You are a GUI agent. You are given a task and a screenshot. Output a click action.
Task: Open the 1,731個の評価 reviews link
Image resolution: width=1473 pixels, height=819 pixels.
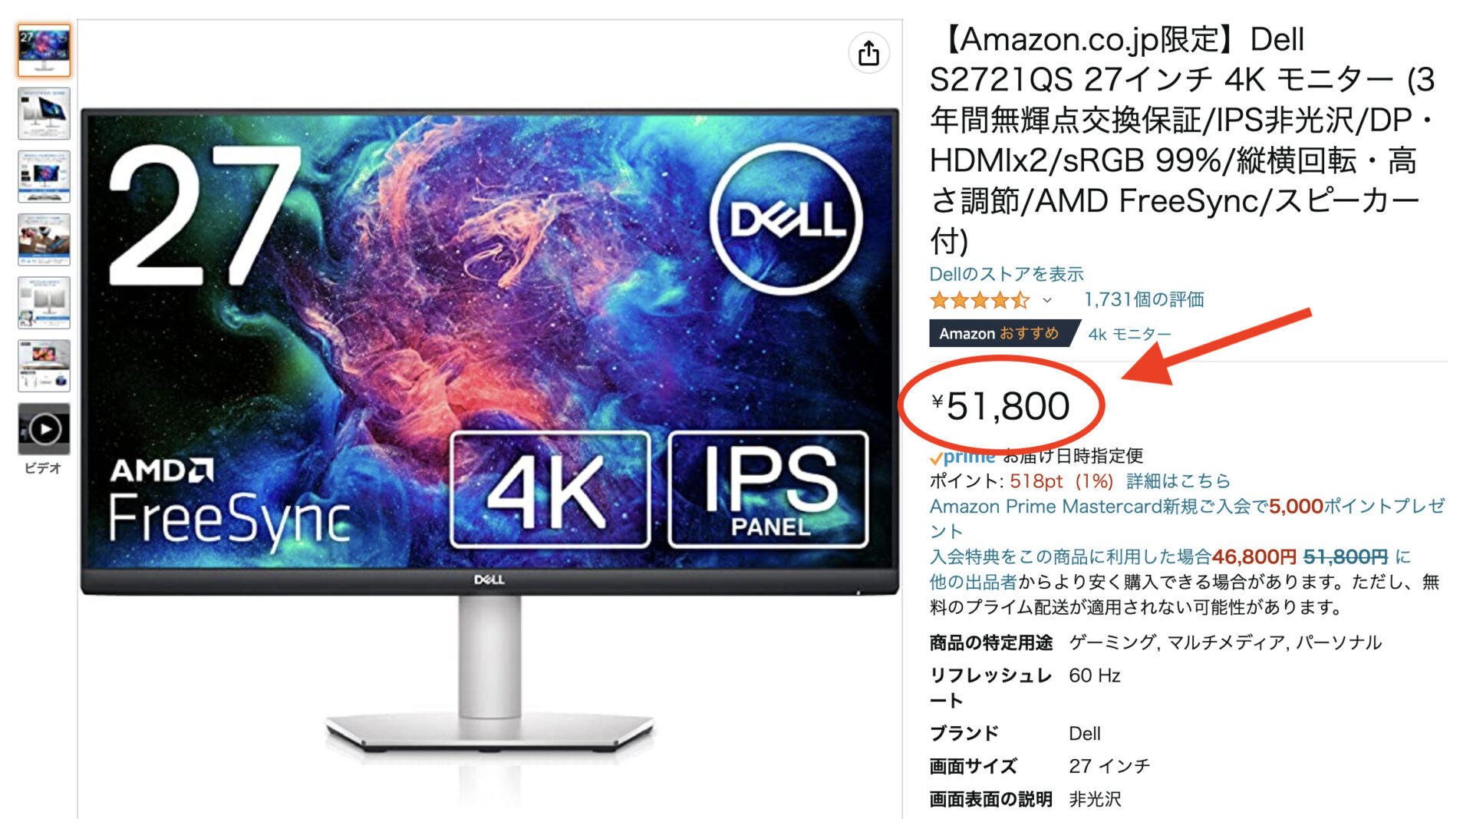coord(1144,299)
